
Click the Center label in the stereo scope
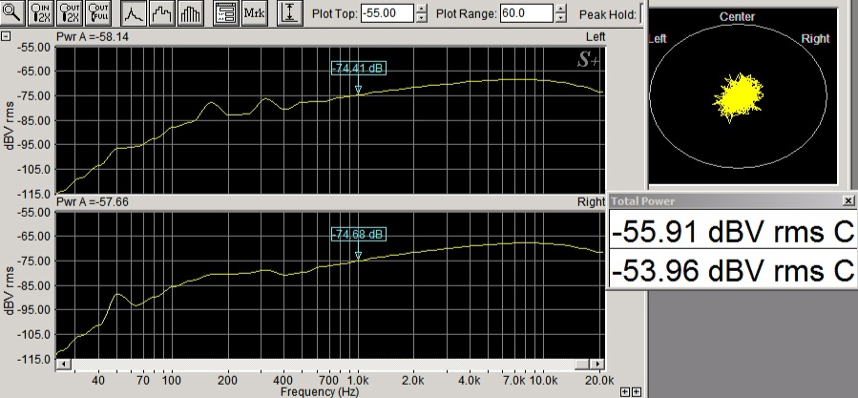[737, 17]
